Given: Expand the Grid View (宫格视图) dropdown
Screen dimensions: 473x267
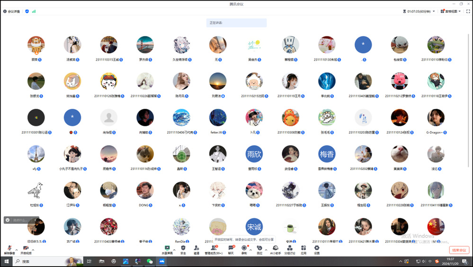Looking at the screenshot, I should point(459,11).
